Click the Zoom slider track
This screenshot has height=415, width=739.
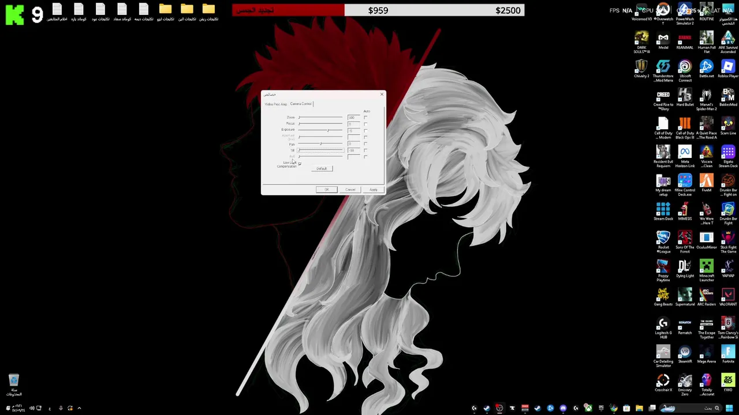[320, 117]
